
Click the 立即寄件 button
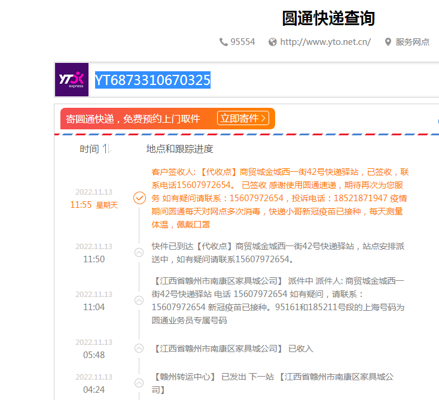[243, 119]
